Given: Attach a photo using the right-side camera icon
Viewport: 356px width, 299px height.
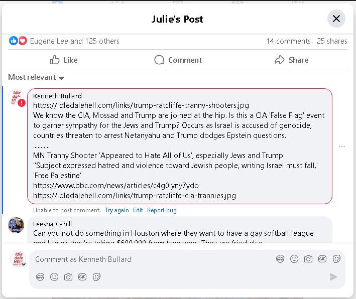Looking at the screenshot, I should (308, 259).
